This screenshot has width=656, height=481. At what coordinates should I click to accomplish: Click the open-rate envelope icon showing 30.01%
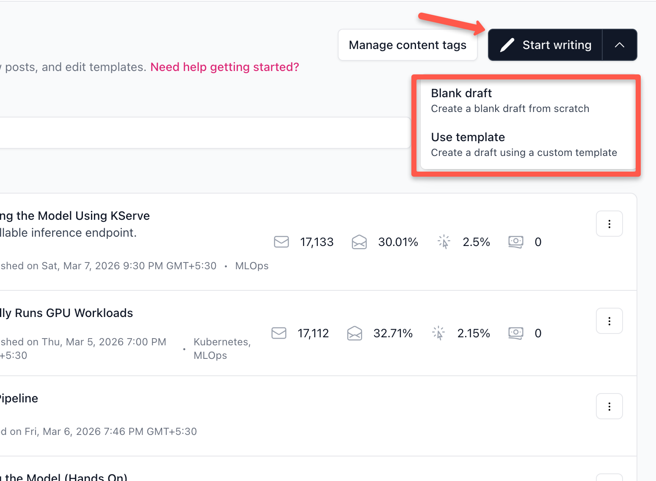pyautogui.click(x=359, y=242)
